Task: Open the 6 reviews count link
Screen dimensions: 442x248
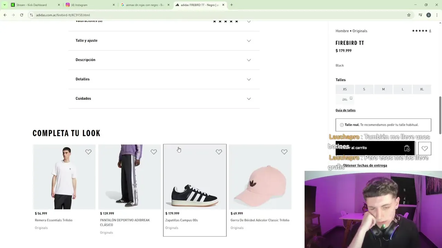Action: [430, 31]
